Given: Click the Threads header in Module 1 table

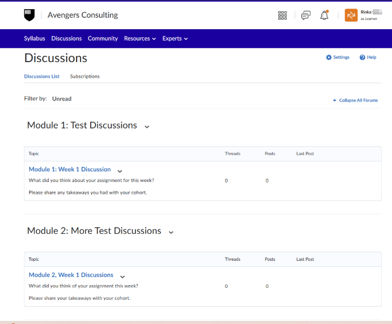Looking at the screenshot, I should [233, 153].
